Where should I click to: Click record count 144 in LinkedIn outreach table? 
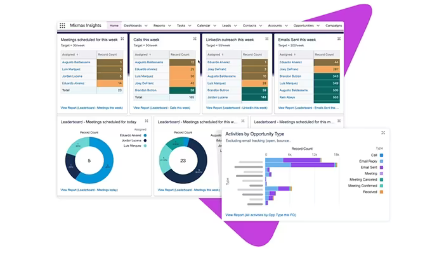[x=255, y=97]
